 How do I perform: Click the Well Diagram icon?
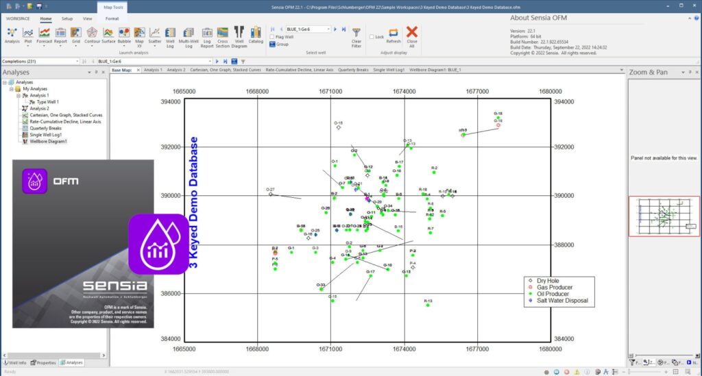(x=239, y=35)
